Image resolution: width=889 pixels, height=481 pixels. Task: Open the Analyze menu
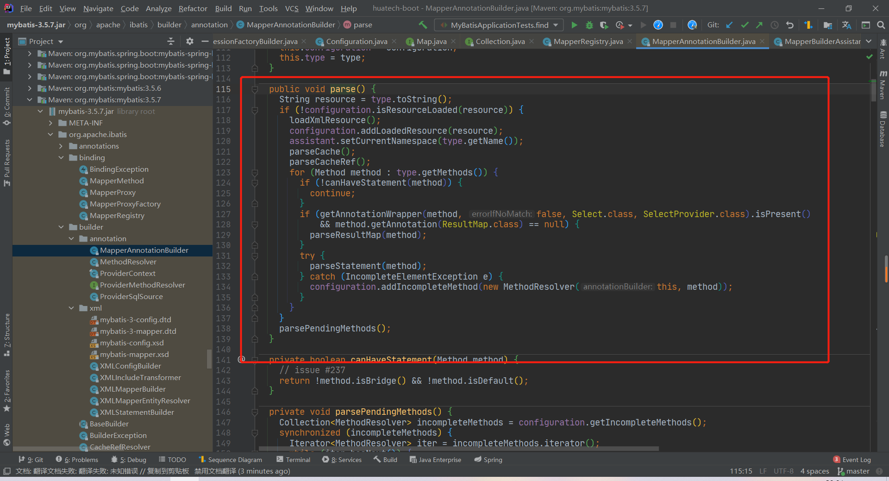(158, 8)
